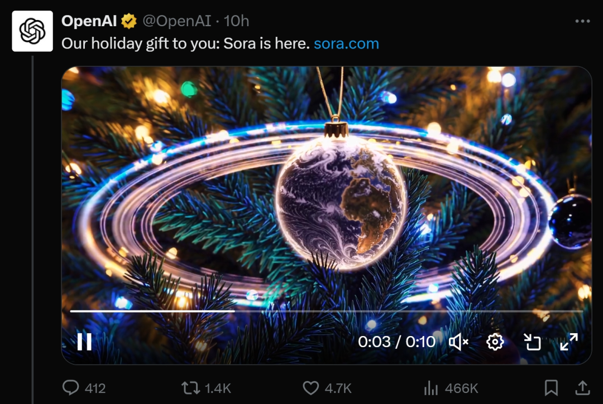Unmute the video audio
603x404 pixels.
(459, 342)
